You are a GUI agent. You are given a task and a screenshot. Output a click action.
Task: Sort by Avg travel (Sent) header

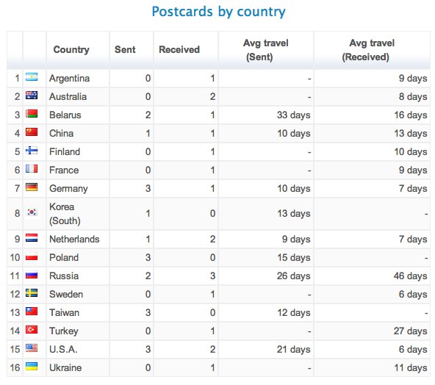pyautogui.click(x=266, y=50)
